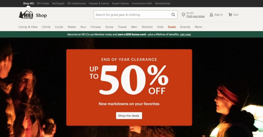Open the Camp & Hike menu
The image size is (263, 137).
tap(28, 27)
